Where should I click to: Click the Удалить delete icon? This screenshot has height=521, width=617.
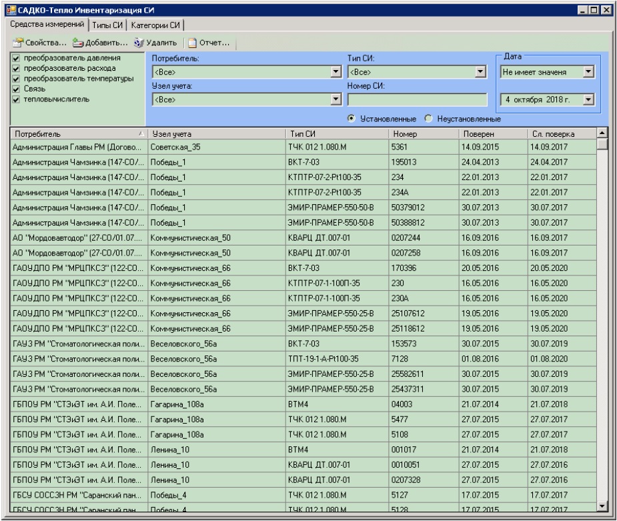click(x=139, y=43)
